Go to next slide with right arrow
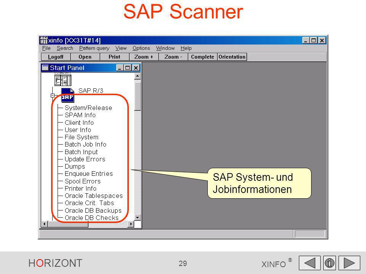Image resolution: width=366 pixels, height=274 pixels. click(x=349, y=263)
